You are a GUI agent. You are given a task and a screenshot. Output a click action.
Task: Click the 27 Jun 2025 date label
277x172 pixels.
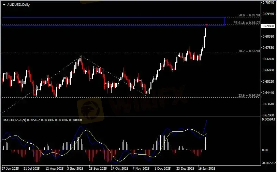(x=10, y=169)
